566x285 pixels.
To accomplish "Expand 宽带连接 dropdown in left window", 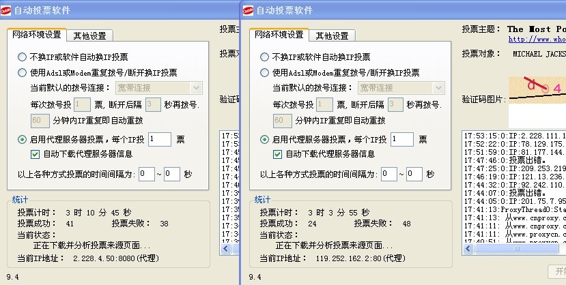I will click(x=197, y=87).
